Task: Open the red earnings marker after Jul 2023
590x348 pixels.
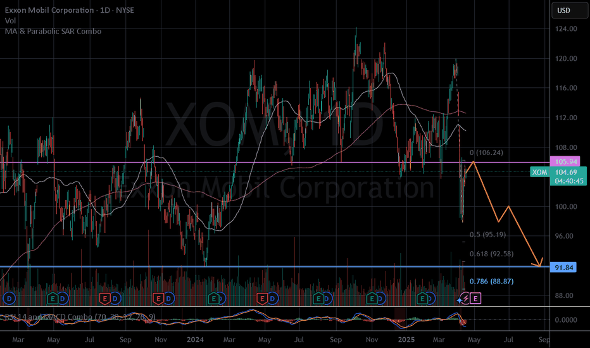Action: (104, 299)
